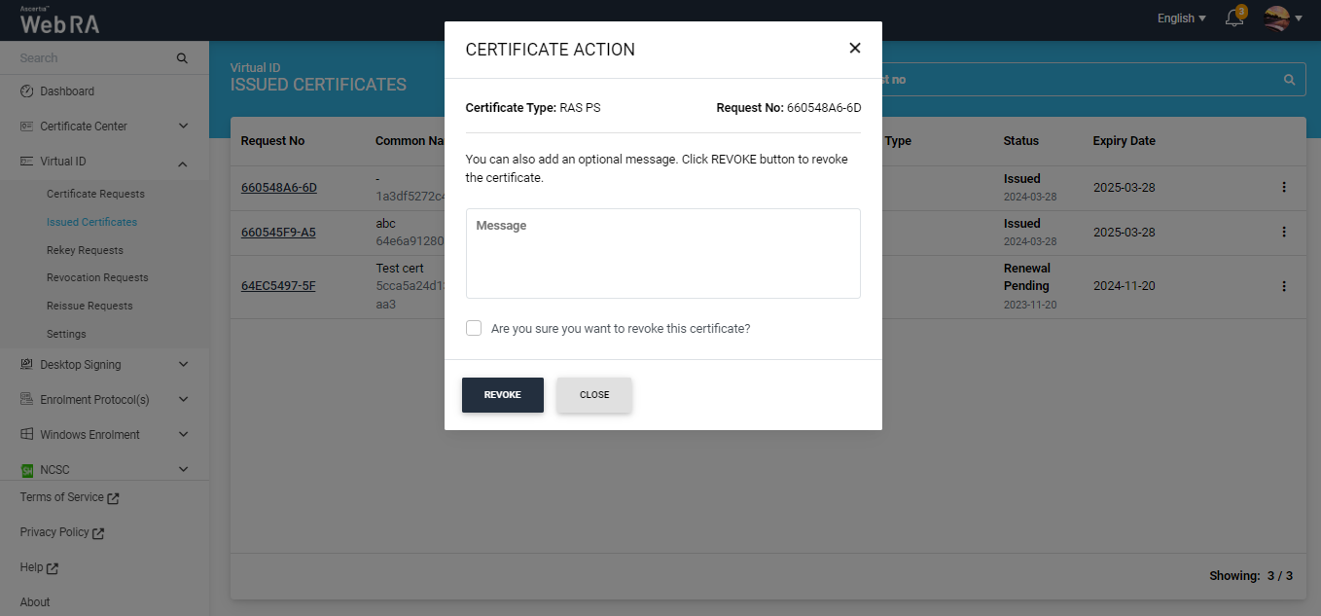Click the request search magnifier icon
The height and width of the screenshot is (616, 1321).
point(1289,80)
